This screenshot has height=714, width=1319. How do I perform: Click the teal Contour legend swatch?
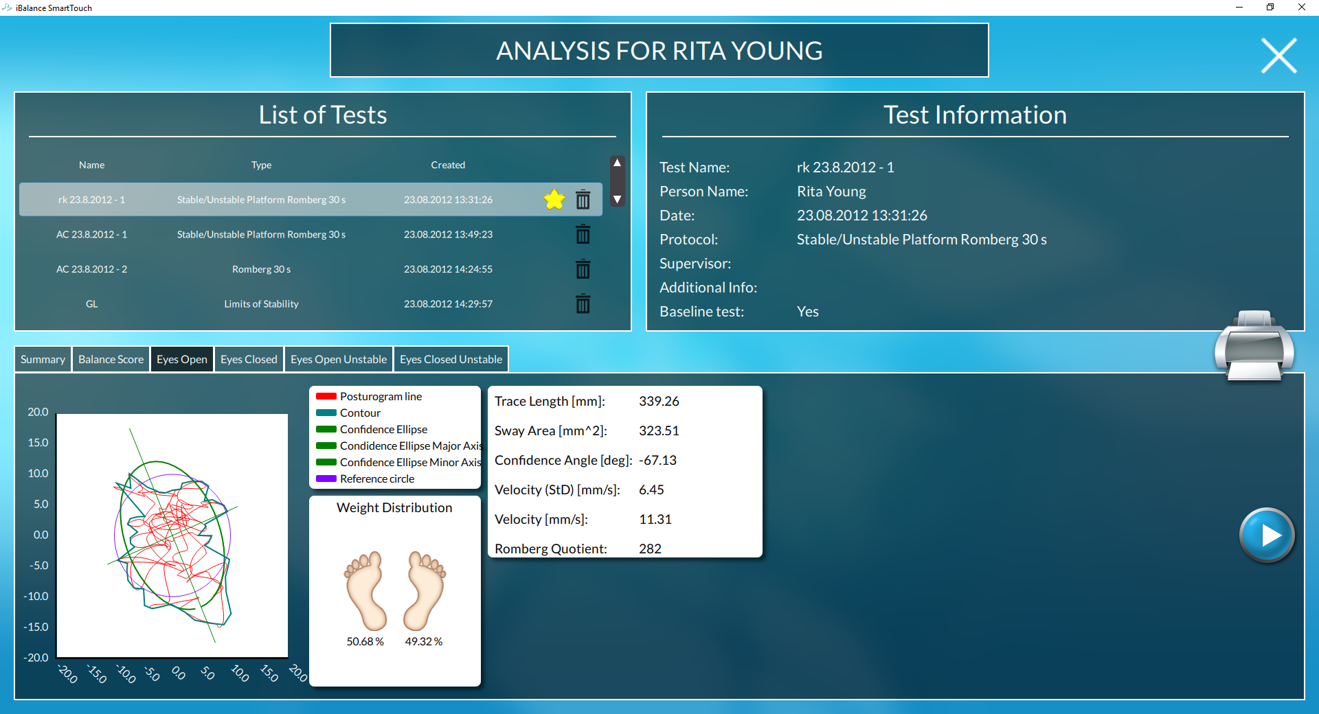326,413
